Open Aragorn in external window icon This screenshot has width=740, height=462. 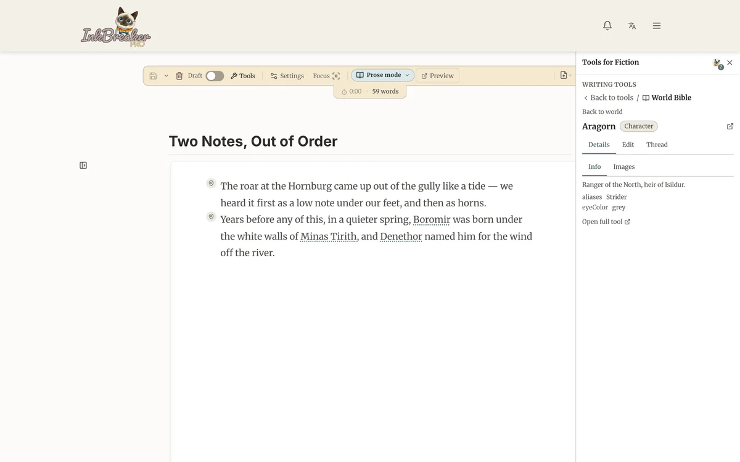click(730, 126)
